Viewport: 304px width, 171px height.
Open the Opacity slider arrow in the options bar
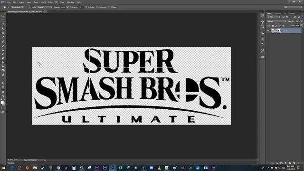pyautogui.click(x=67, y=7)
